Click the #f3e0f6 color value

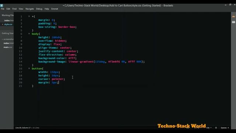(x=114, y=62)
